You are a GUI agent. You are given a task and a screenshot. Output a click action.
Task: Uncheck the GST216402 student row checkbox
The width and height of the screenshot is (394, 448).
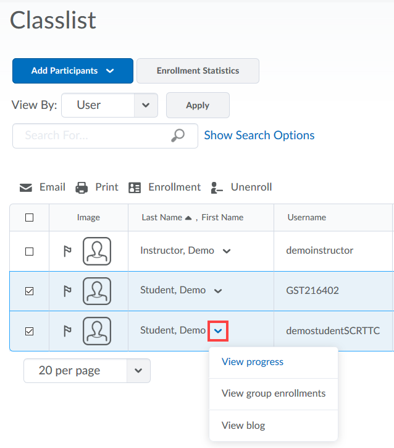pos(29,291)
